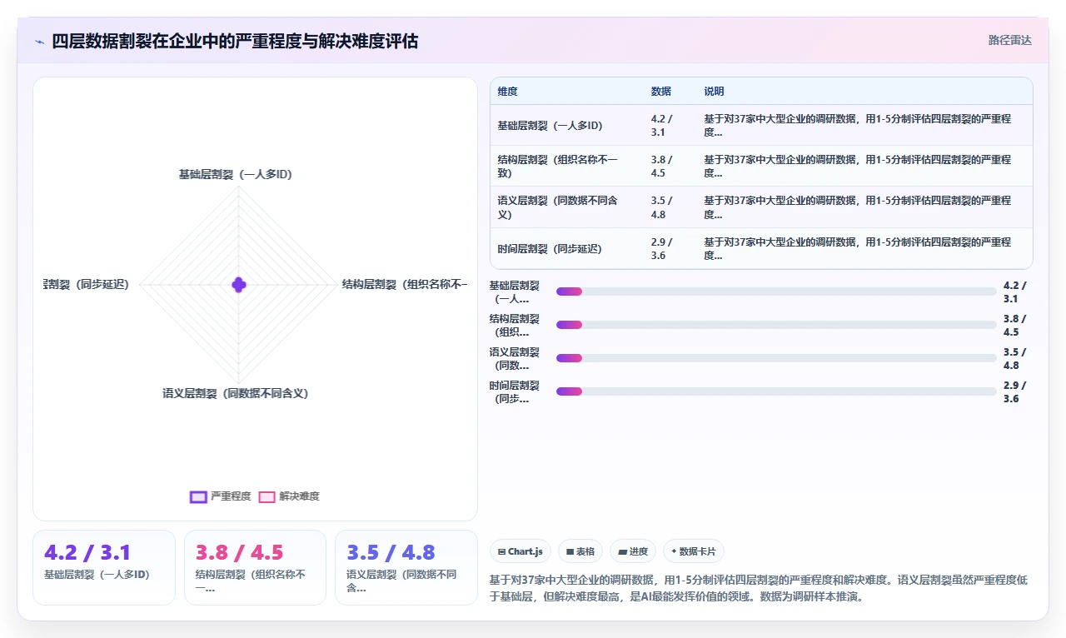Click the 时间层割裂 progress value 2.9 / 3.6
Image resolution: width=1066 pixels, height=638 pixels.
click(1016, 391)
